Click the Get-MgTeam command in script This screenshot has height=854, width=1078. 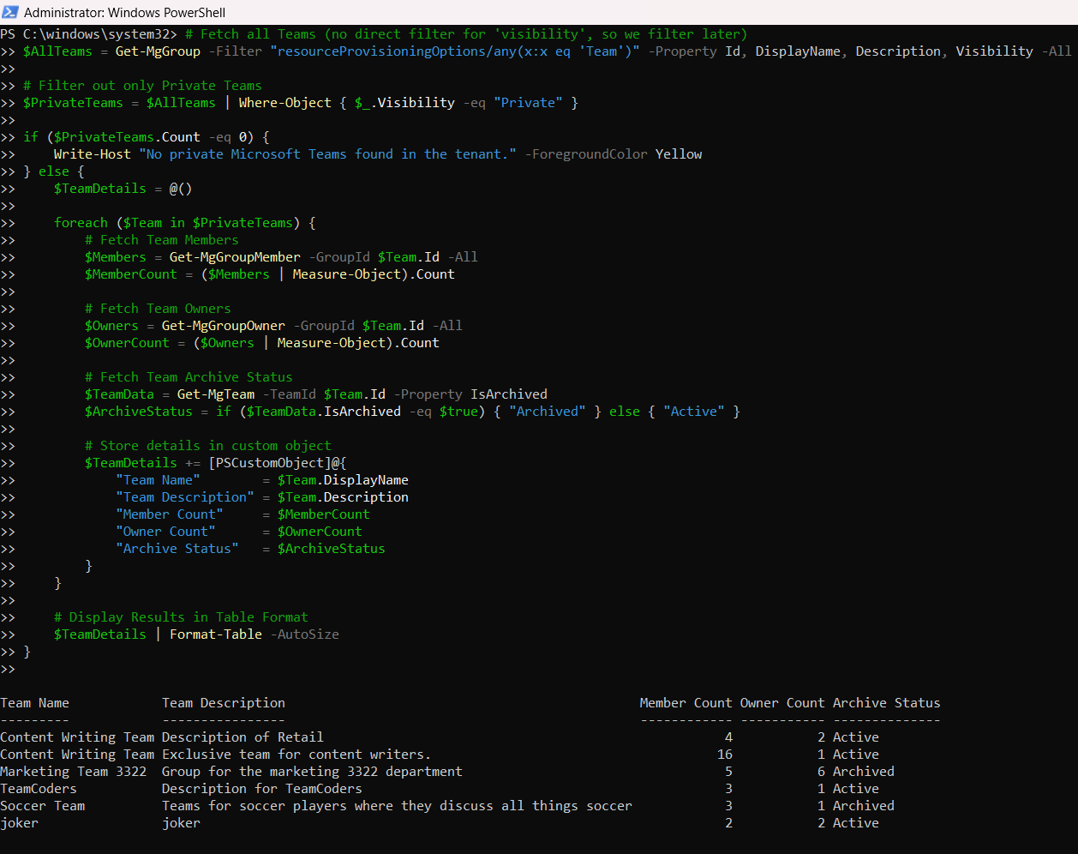click(216, 394)
